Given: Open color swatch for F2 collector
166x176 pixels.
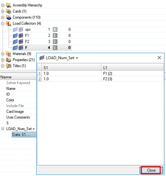Looking at the screenshot, I should [x=55, y=42].
